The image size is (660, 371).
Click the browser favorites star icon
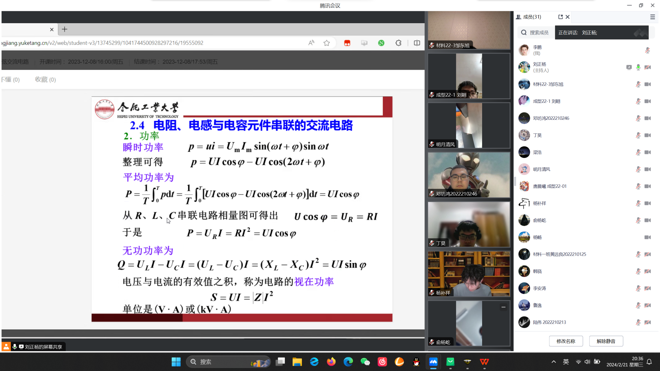click(x=327, y=43)
